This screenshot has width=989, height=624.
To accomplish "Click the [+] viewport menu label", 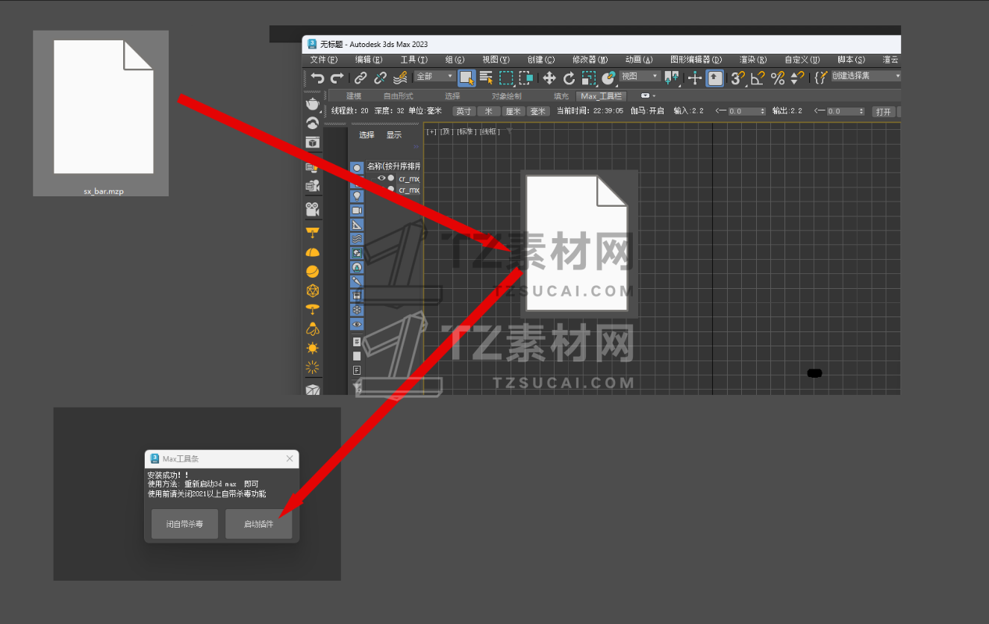I will click(x=431, y=131).
